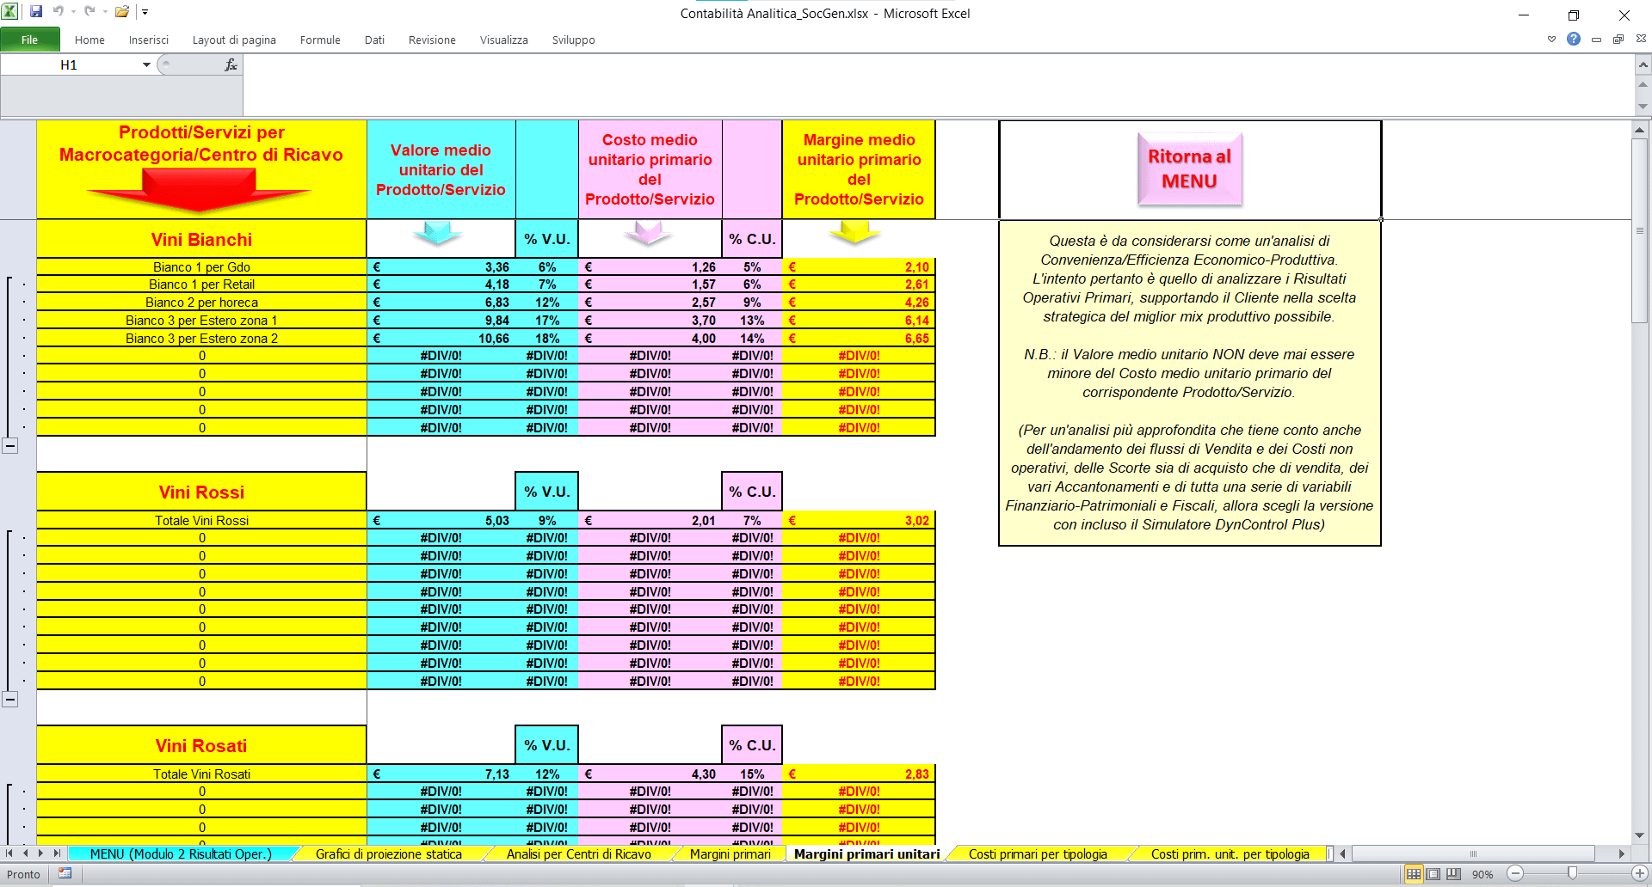Viewport: 1652px width, 887px height.
Task: Switch to Costi prim. unit. per tipologia sheet
Action: point(1230,853)
